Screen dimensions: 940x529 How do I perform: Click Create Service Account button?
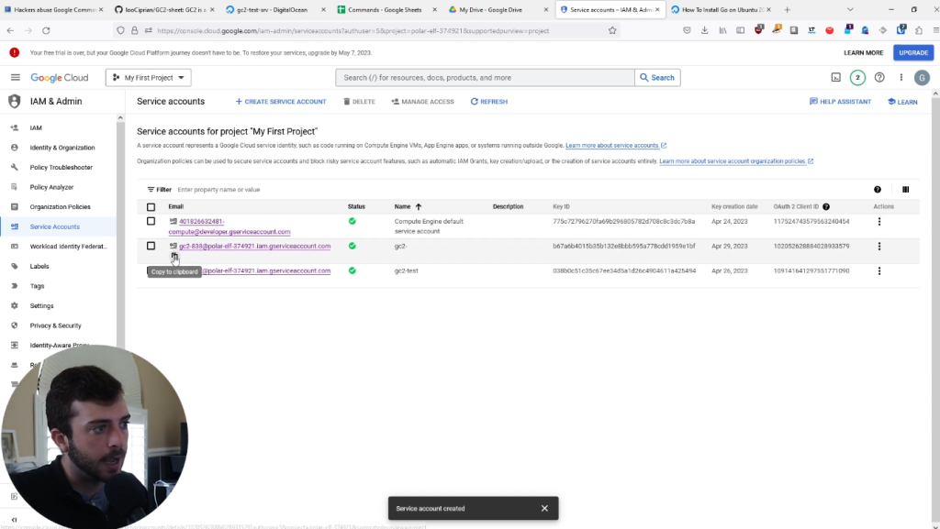coord(281,102)
